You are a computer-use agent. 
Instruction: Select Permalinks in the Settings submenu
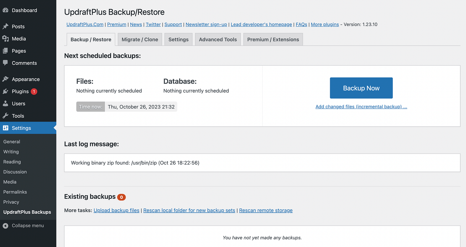point(15,192)
